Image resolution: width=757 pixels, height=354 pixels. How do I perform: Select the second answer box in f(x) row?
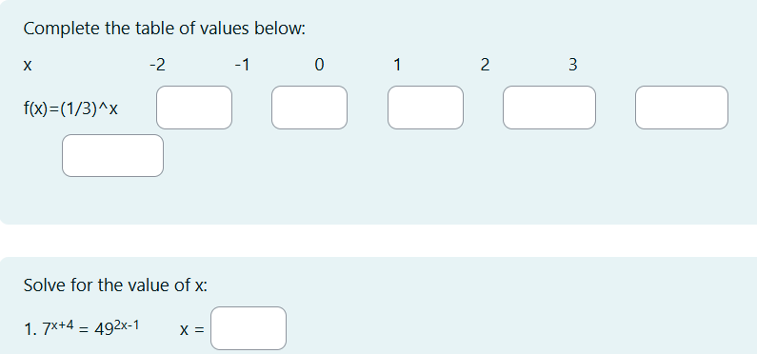click(309, 108)
